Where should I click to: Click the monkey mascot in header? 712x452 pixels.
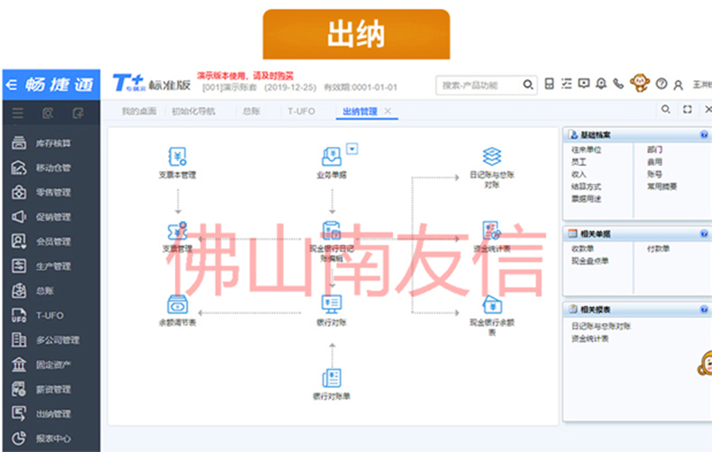click(x=640, y=83)
